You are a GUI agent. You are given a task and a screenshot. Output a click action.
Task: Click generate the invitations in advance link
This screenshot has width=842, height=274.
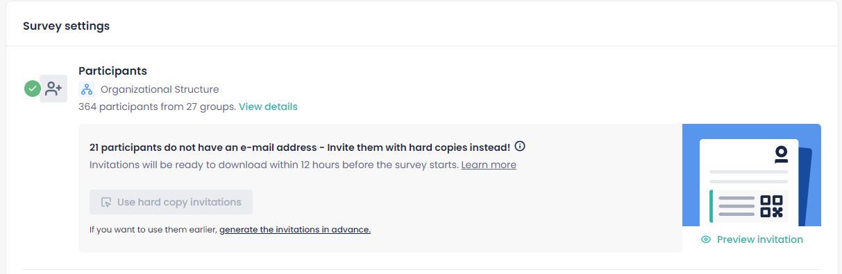tap(295, 230)
